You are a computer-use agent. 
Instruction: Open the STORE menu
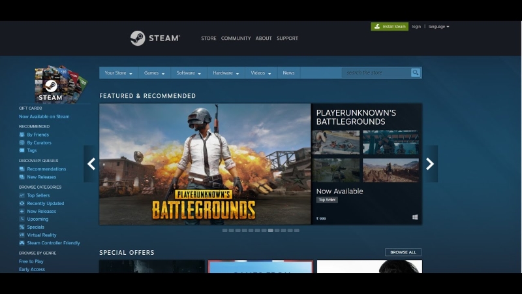209,39
